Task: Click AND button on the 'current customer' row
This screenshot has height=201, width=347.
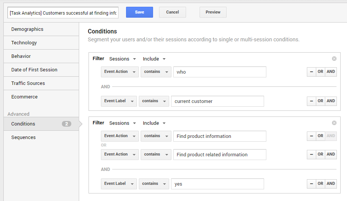Action: pyautogui.click(x=331, y=101)
